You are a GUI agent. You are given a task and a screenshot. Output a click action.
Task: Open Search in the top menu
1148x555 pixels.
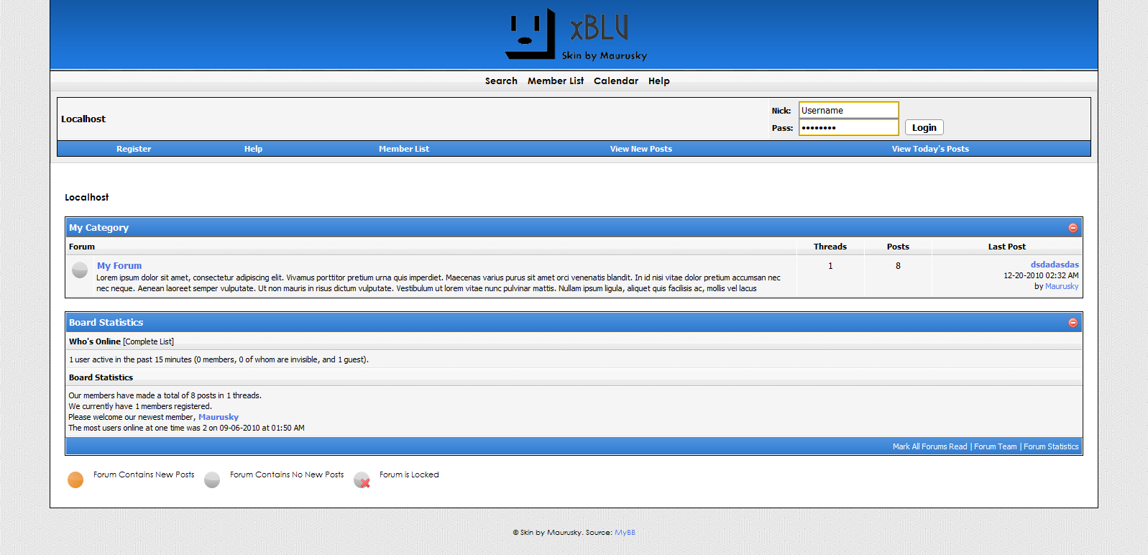[501, 81]
